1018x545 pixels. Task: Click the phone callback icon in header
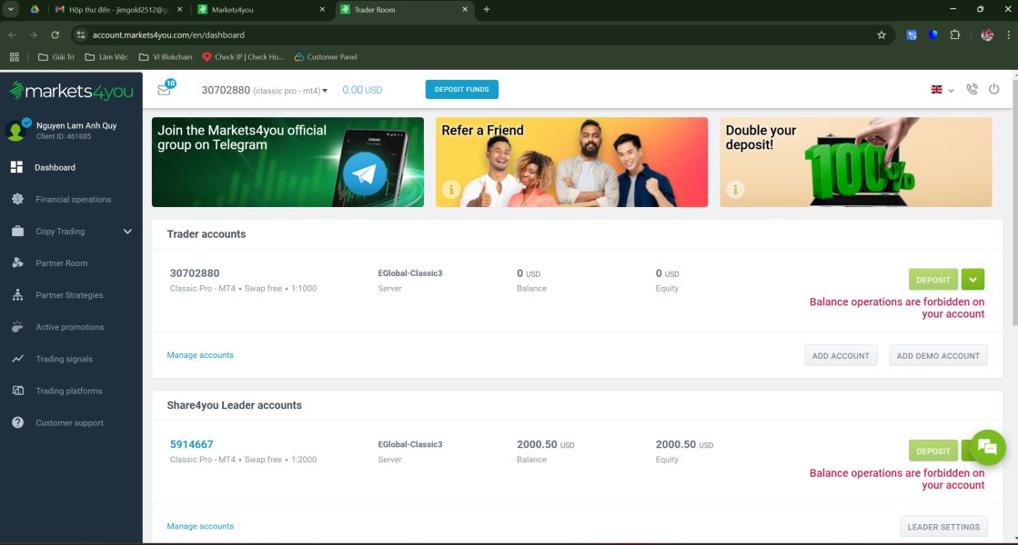tap(972, 89)
